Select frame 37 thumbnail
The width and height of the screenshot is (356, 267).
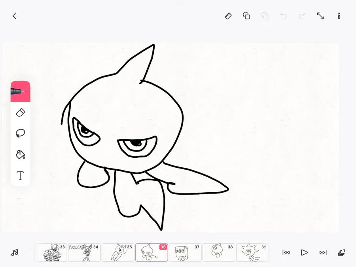(185, 252)
